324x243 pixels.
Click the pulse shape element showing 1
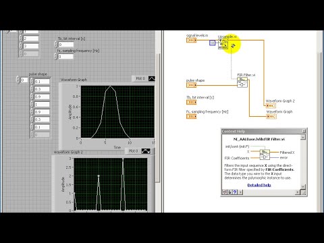click(42, 105)
